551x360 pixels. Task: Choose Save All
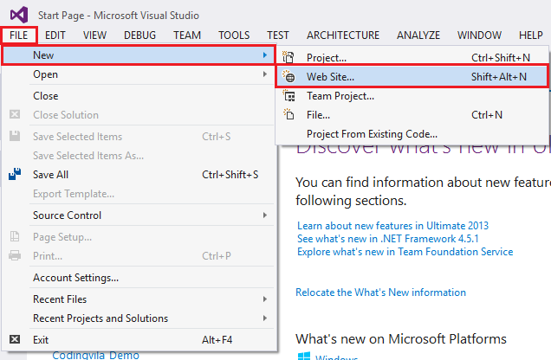coord(138,175)
